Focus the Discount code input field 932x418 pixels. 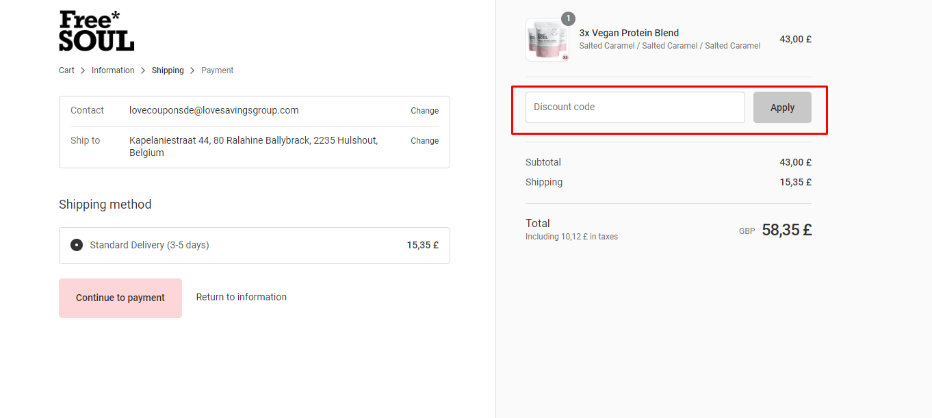click(x=634, y=107)
